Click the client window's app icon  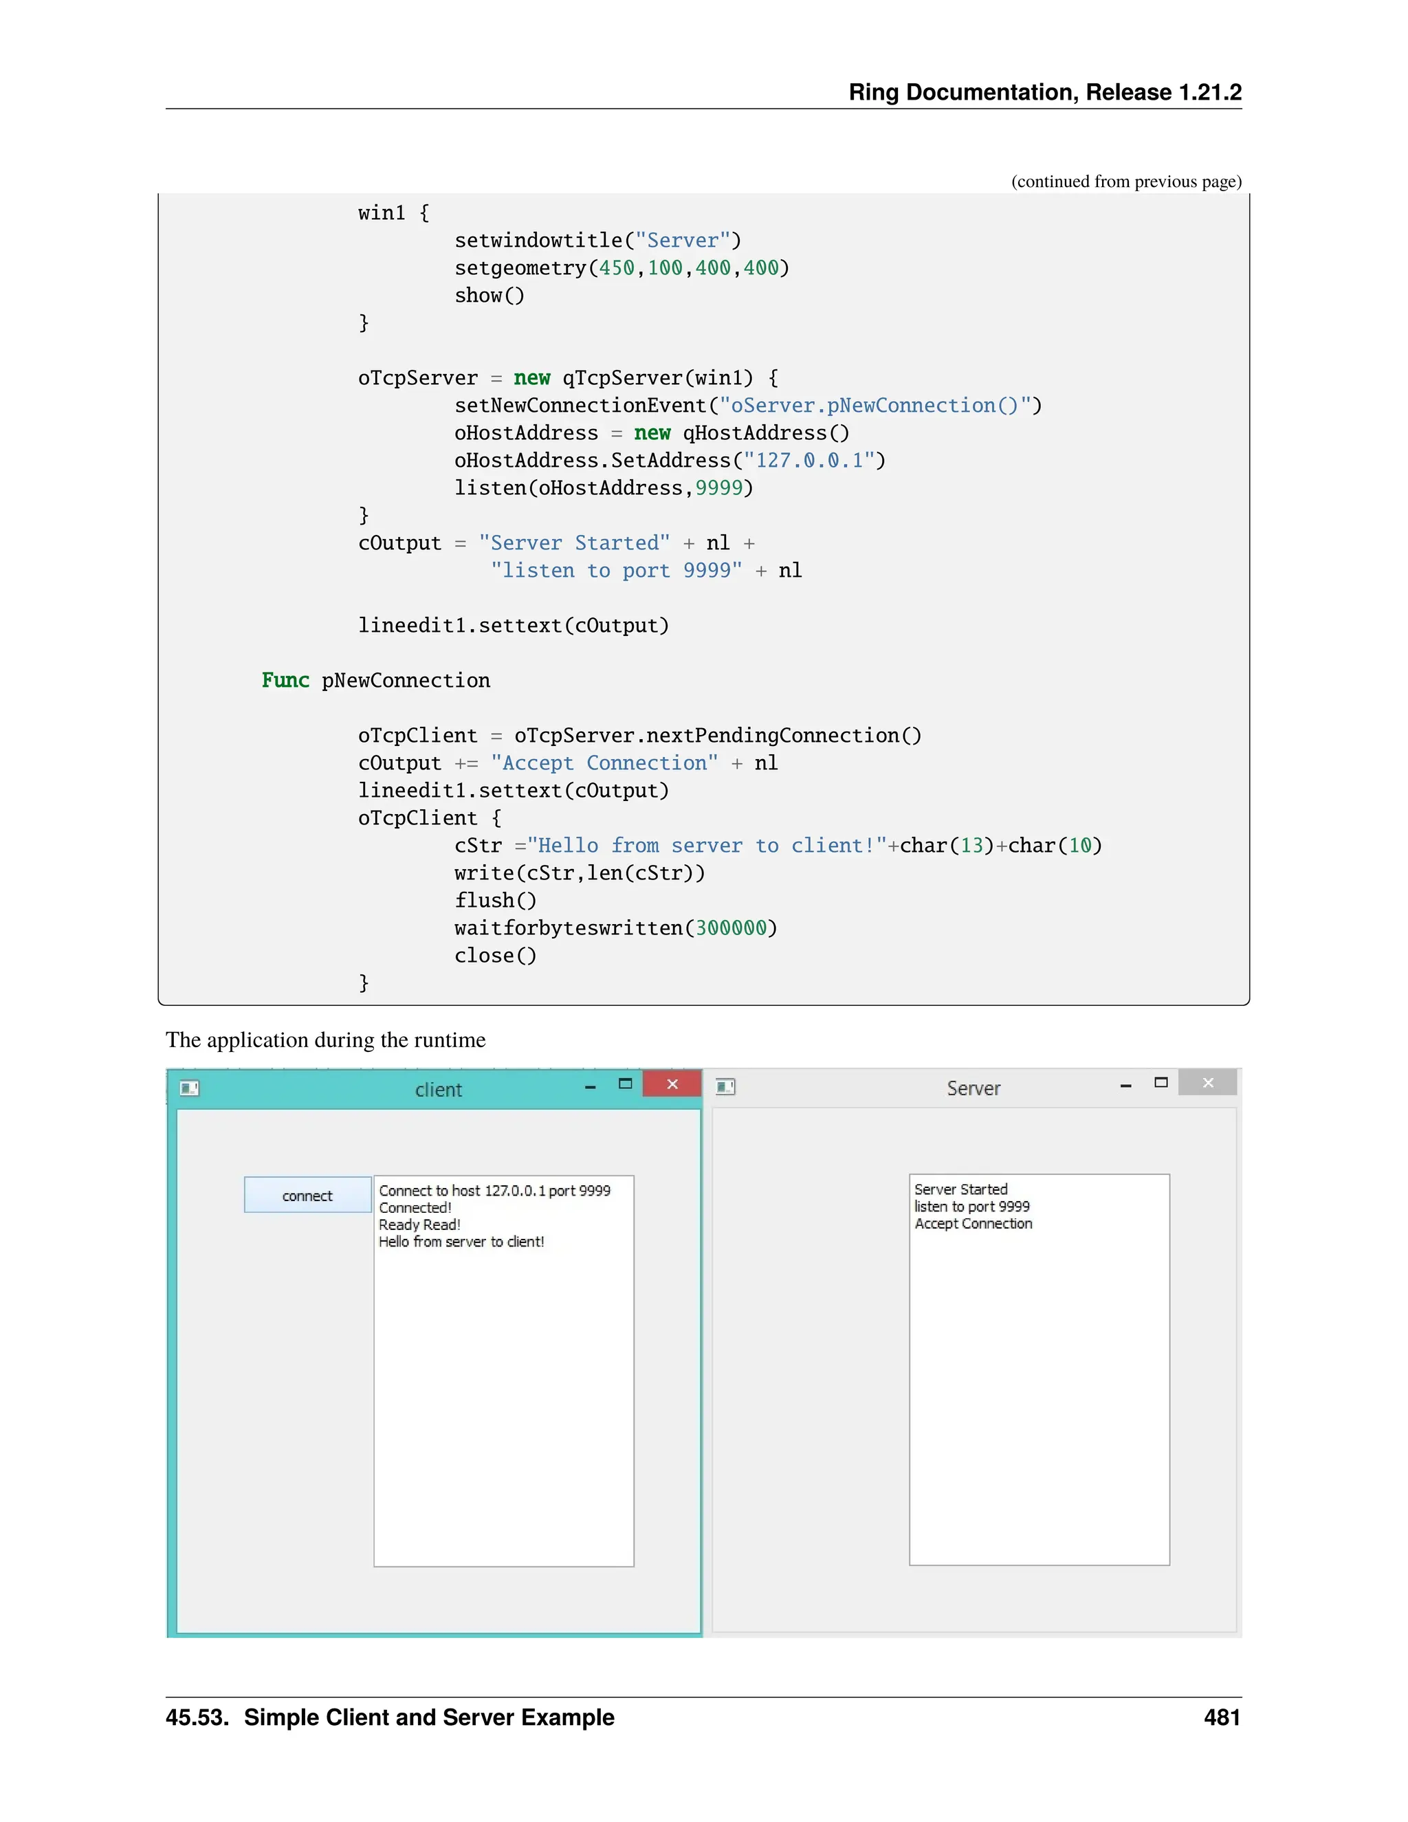tap(189, 1088)
